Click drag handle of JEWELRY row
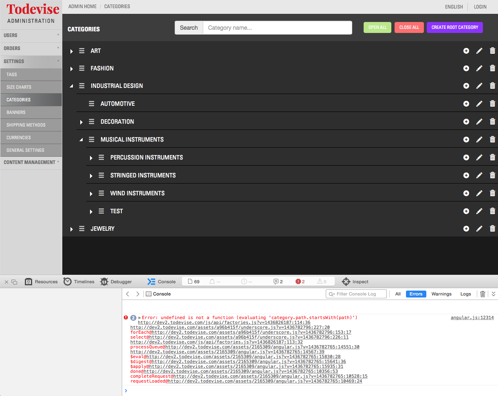498x396 pixels. pos(82,229)
